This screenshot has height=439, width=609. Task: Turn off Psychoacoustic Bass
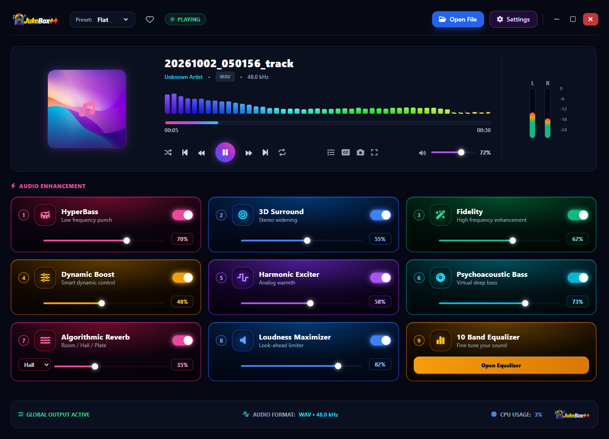pos(578,278)
